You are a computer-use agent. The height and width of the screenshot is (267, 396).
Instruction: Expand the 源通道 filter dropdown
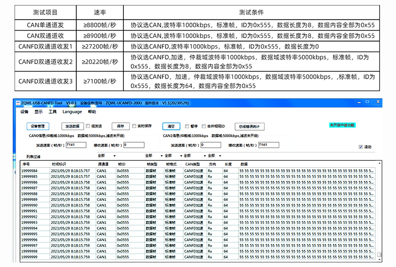point(106,156)
